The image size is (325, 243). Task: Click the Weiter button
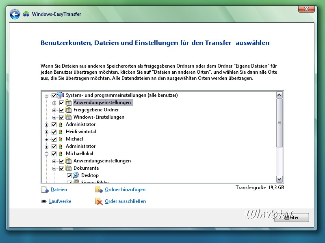[x=292, y=217]
